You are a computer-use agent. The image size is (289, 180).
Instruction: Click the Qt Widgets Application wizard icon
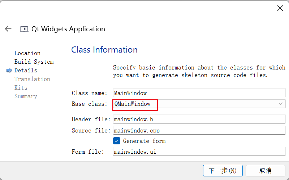(x=24, y=29)
